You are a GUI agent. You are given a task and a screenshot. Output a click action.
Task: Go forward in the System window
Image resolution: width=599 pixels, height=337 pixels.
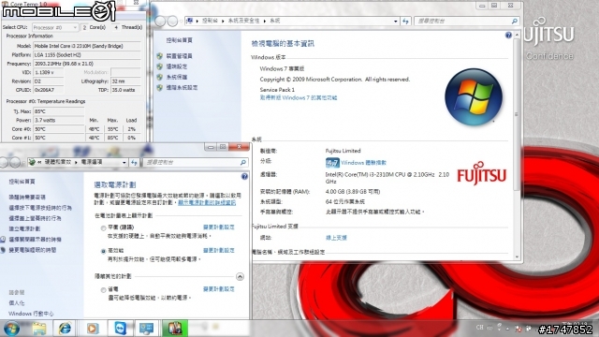click(172, 21)
